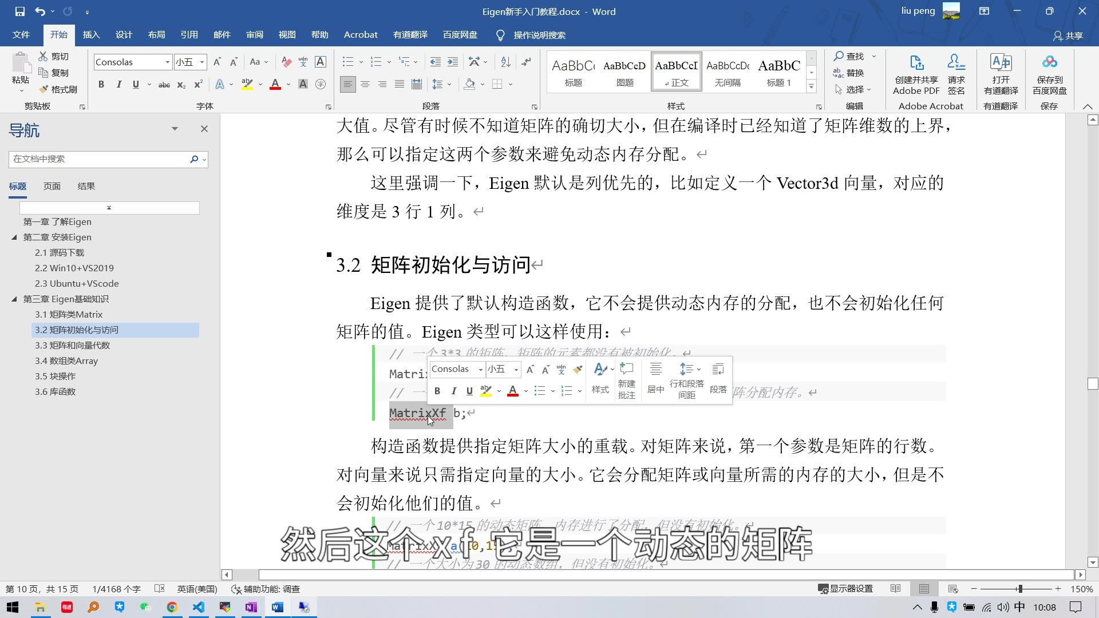Save to Baidu Netdisk (保存到百度网盘)

pos(1049,74)
